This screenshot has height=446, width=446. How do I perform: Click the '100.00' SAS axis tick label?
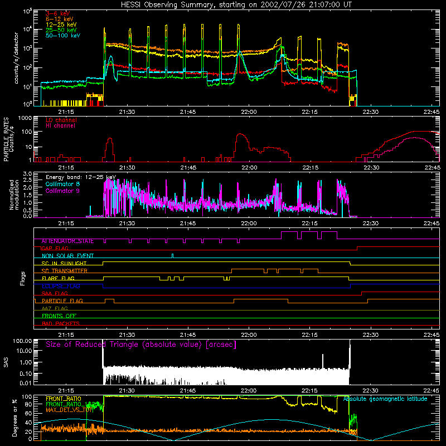pos(22,341)
